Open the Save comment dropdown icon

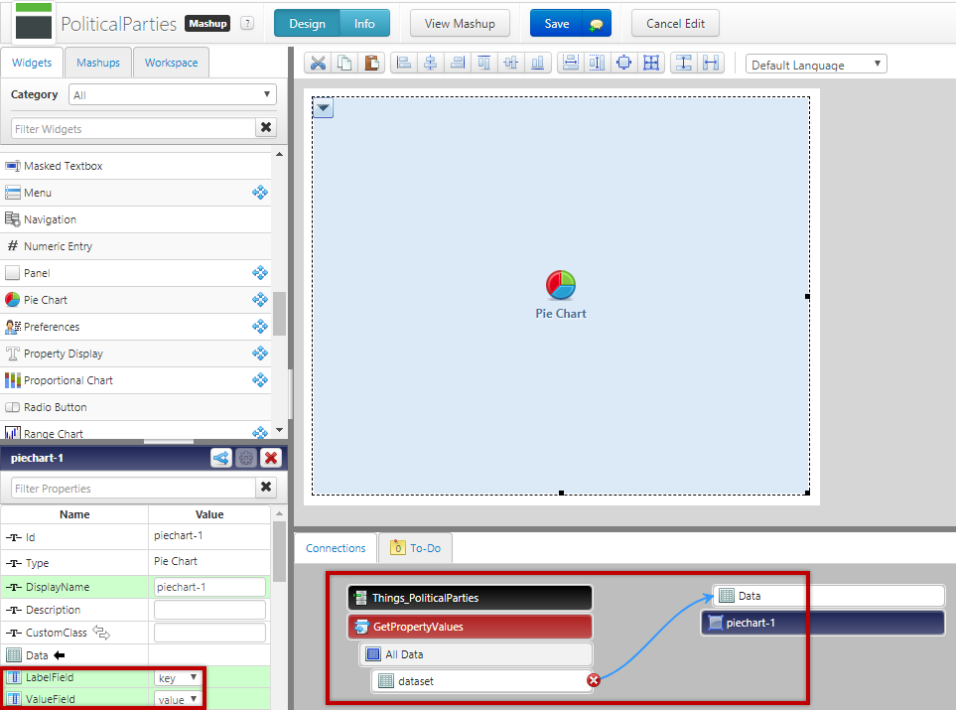(x=597, y=24)
